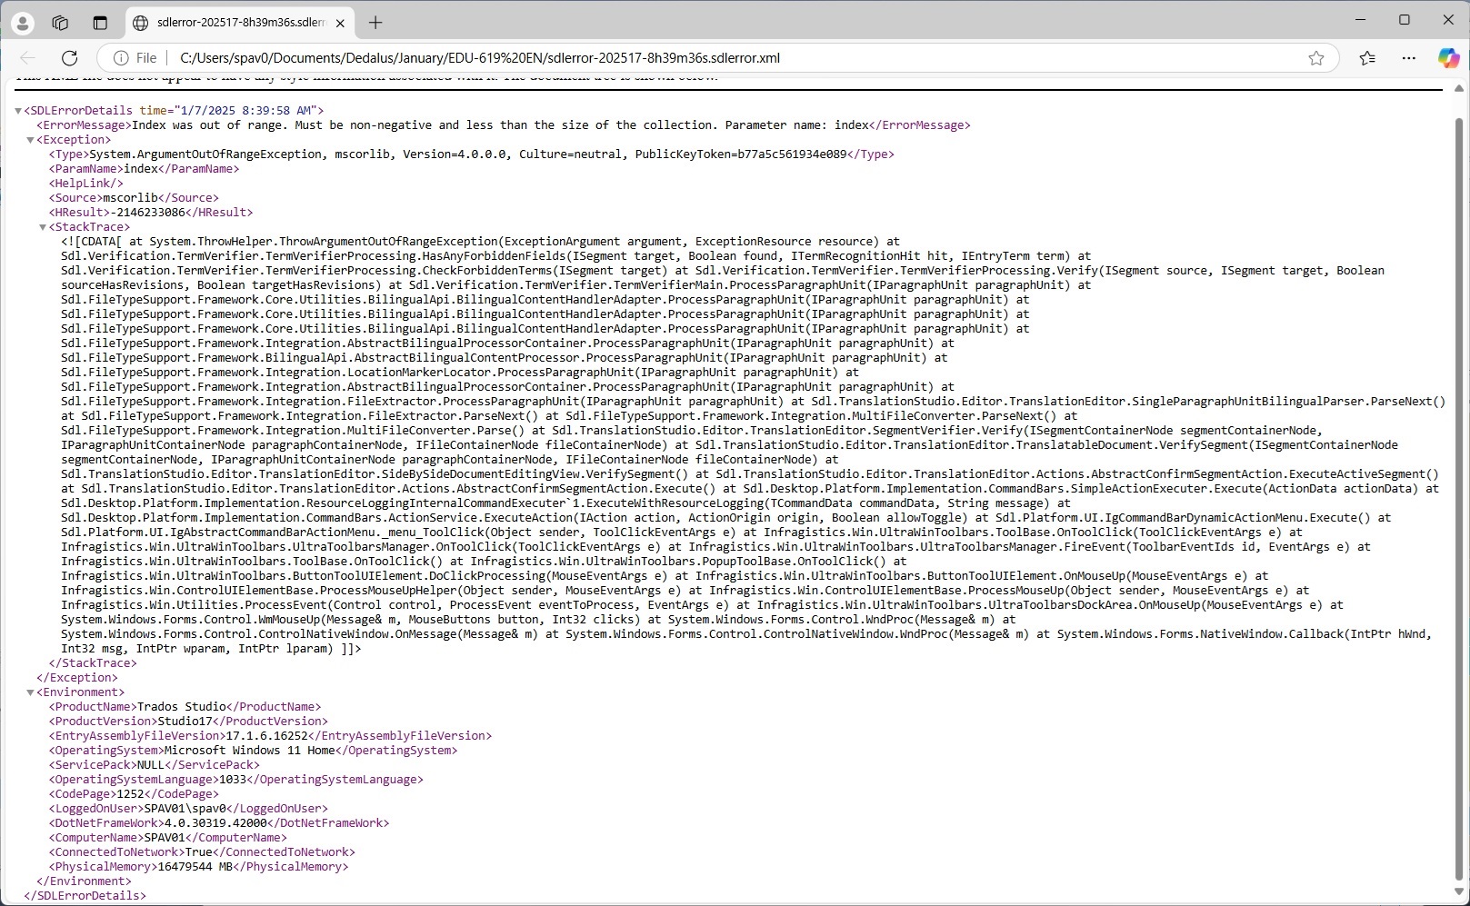Click PhysicalMemory '16479544 MB' value
This screenshot has width=1470, height=906.
click(195, 867)
